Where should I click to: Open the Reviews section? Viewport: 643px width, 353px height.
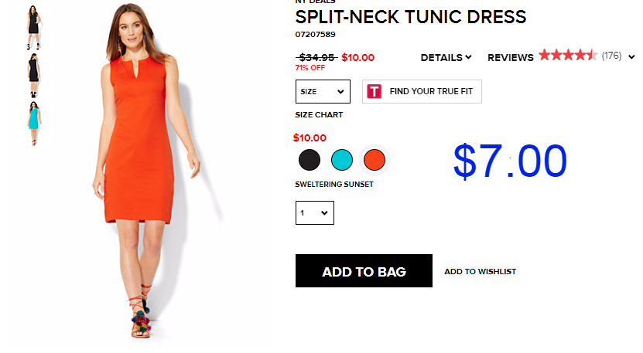coord(511,58)
